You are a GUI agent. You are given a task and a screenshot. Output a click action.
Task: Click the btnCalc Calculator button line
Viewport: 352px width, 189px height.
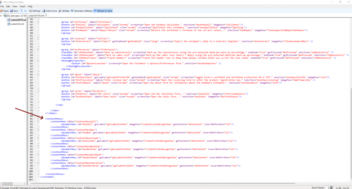pos(152,25)
